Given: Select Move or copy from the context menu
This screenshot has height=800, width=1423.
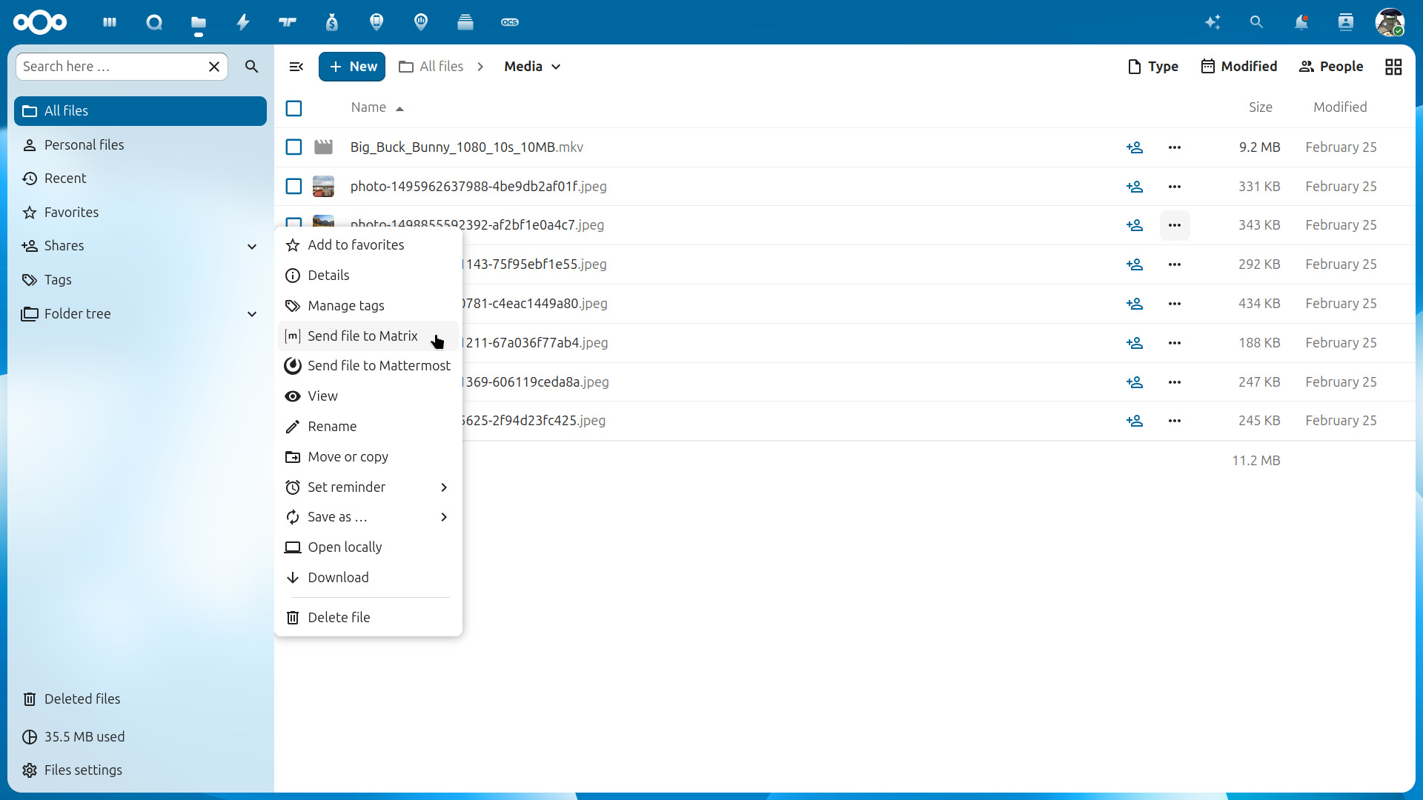Looking at the screenshot, I should pos(348,457).
